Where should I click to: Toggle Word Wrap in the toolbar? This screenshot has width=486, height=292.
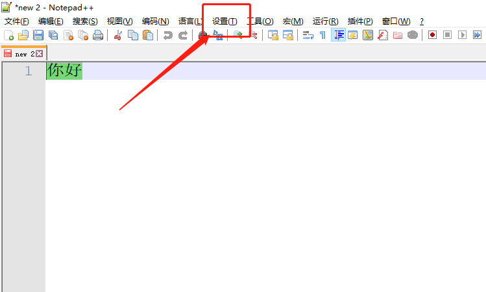point(308,35)
